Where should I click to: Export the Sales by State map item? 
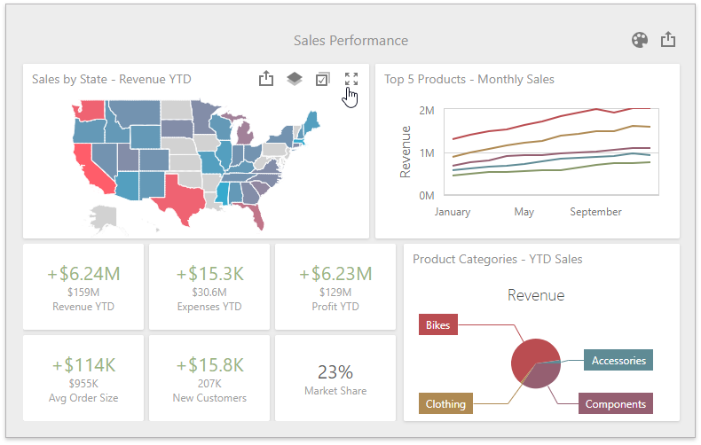click(266, 79)
